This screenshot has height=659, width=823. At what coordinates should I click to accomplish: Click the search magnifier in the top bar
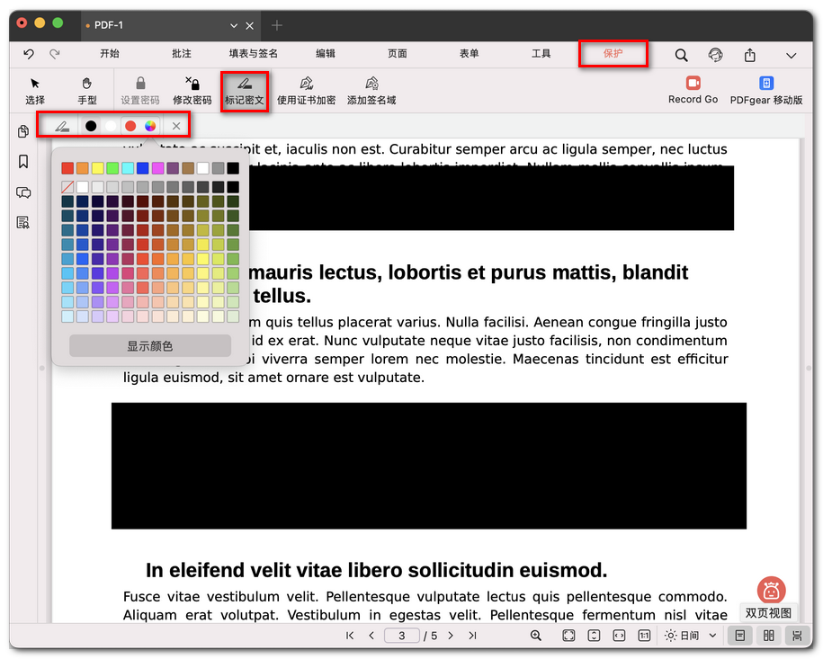point(681,55)
